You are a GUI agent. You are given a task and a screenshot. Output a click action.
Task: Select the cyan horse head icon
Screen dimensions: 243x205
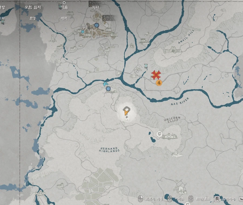tap(106, 84)
